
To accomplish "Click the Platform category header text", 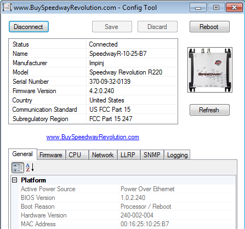I will click(33, 180).
